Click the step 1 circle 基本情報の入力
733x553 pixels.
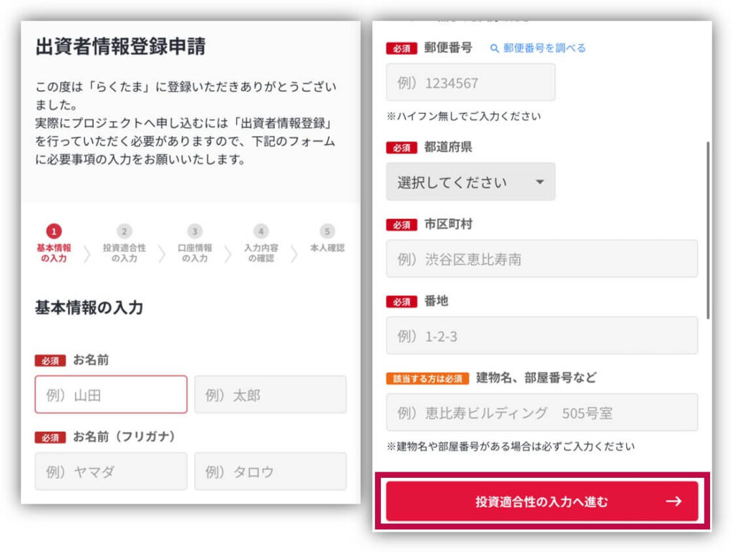pyautogui.click(x=54, y=231)
